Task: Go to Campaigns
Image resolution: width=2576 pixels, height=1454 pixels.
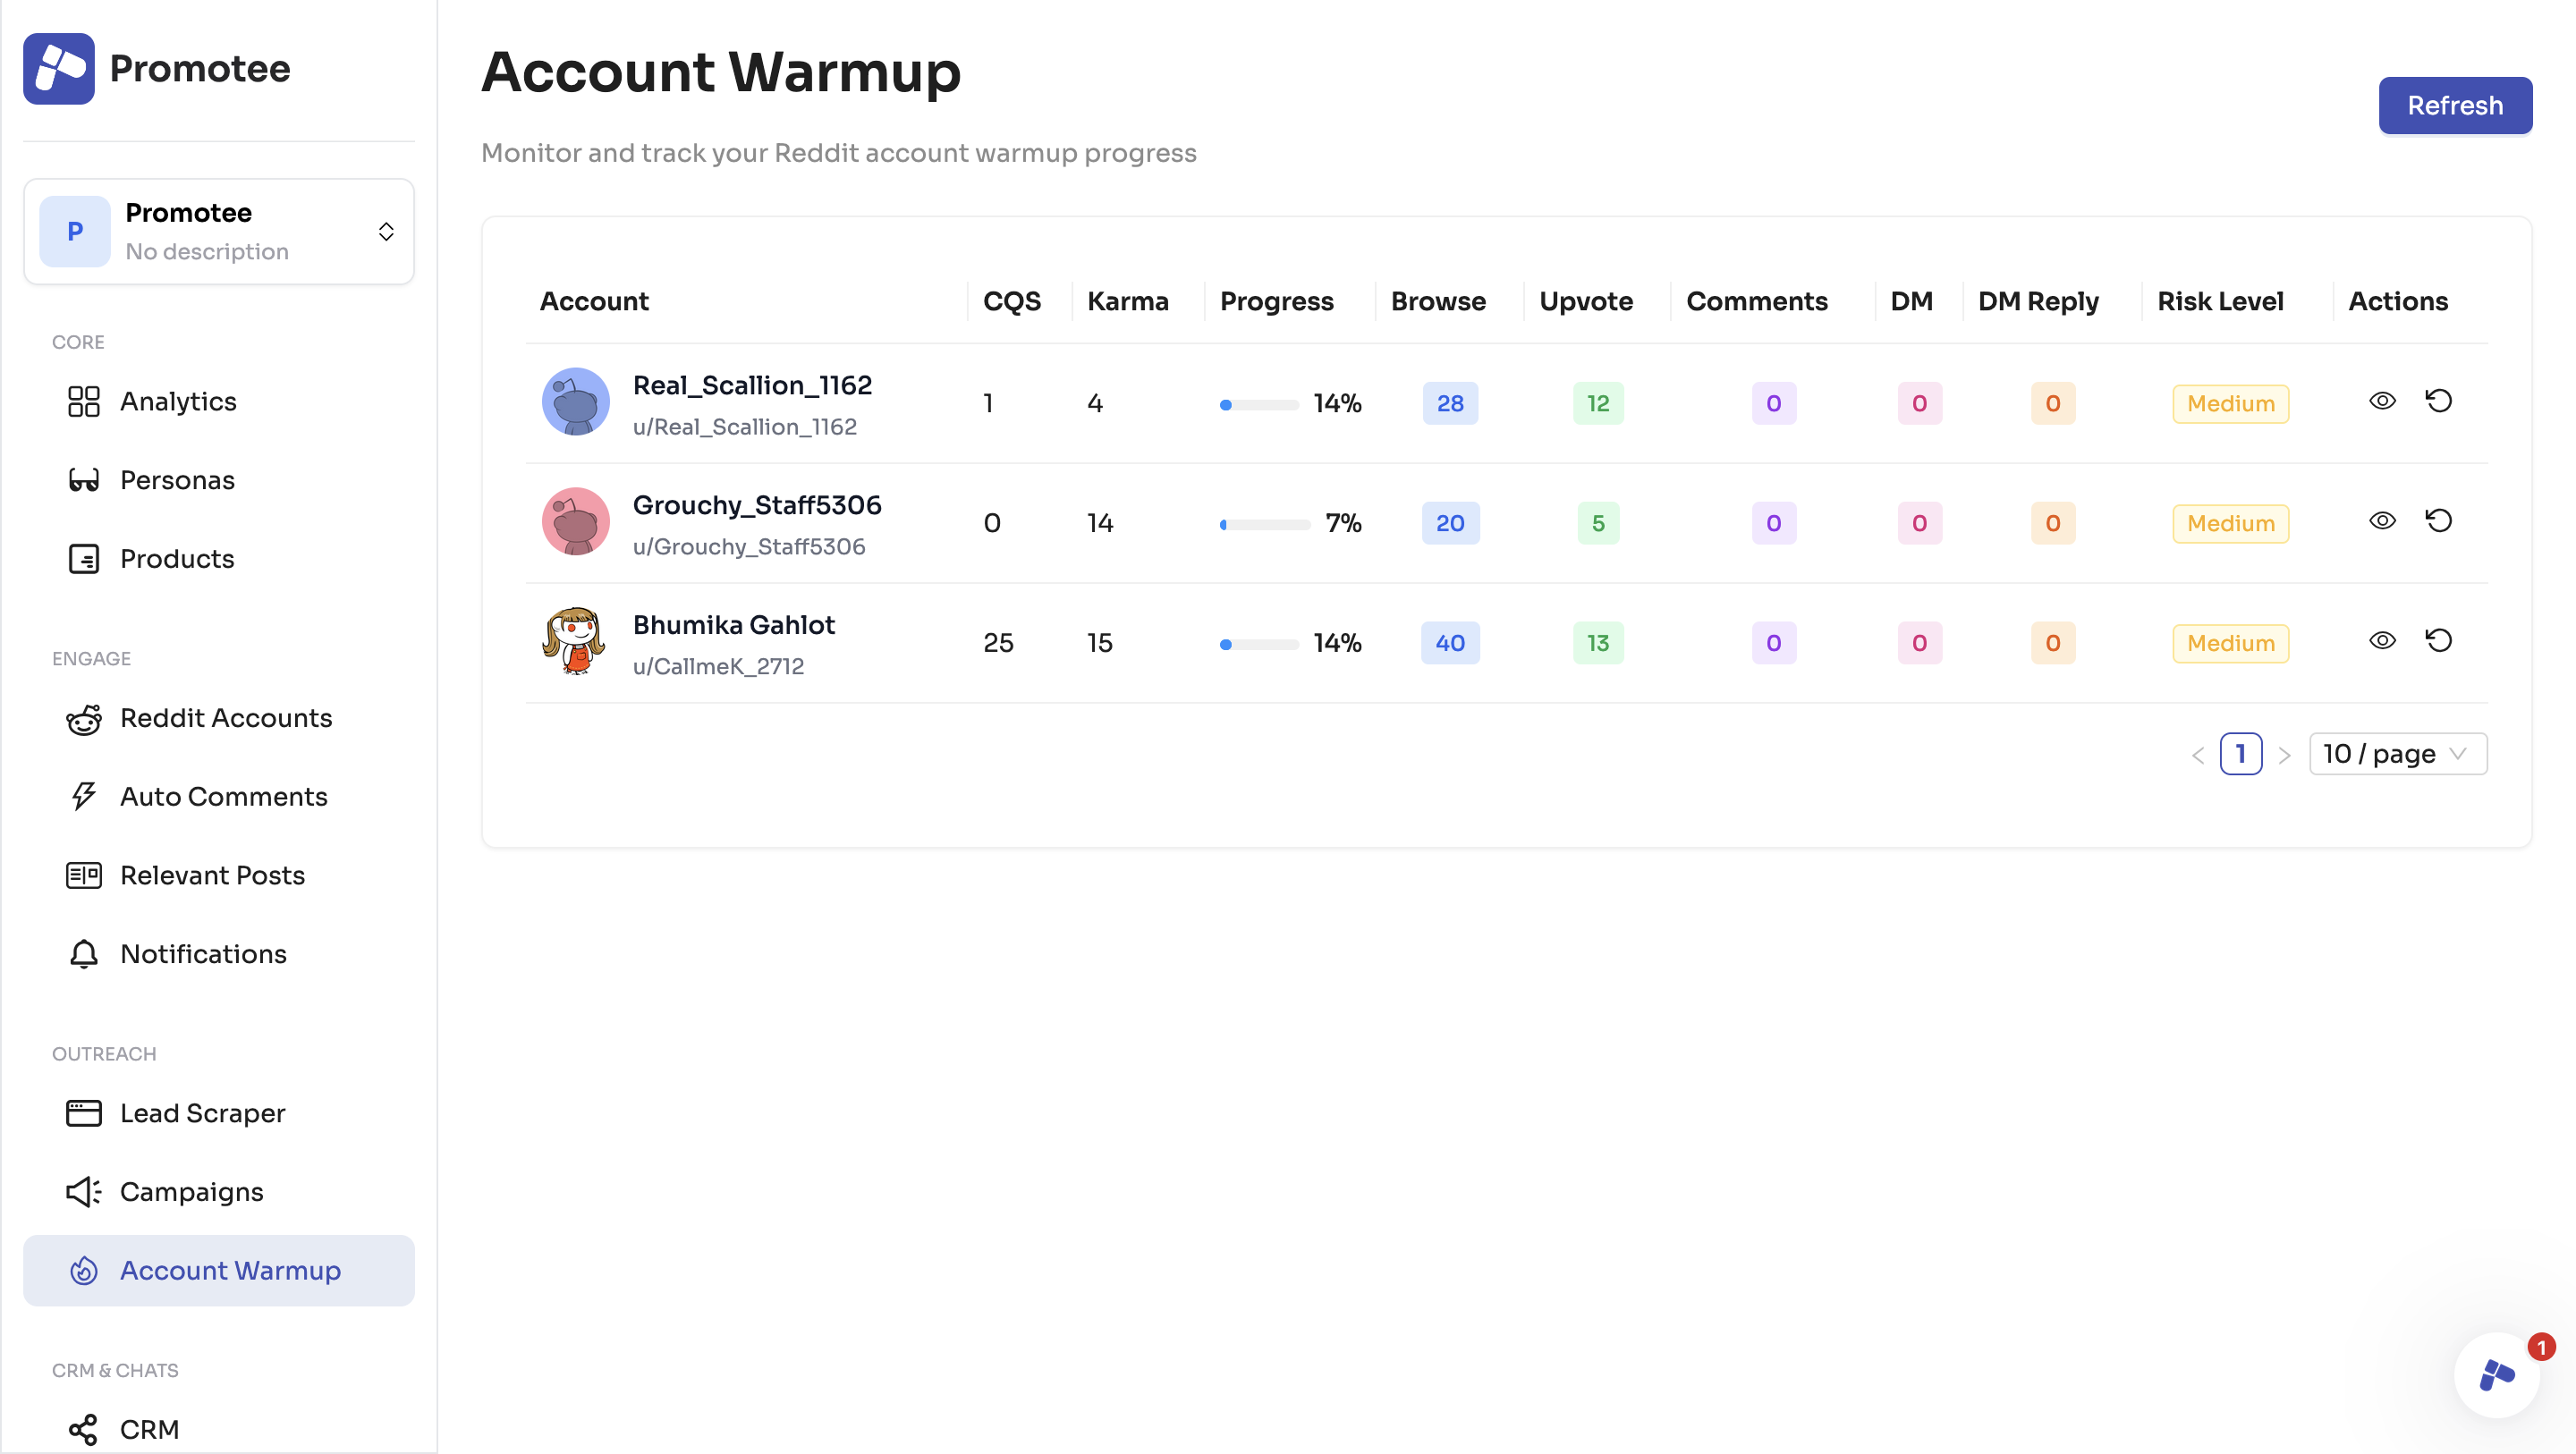Action: [x=218, y=1192]
